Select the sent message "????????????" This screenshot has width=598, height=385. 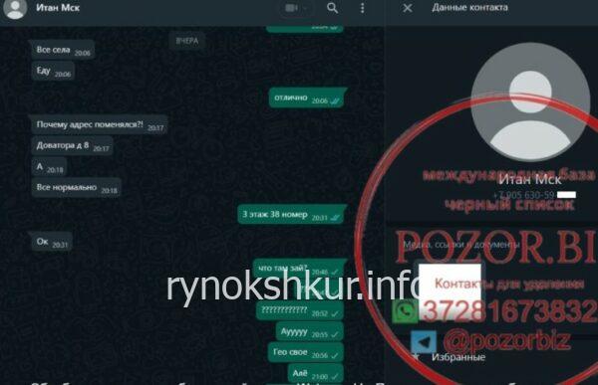pos(300,310)
